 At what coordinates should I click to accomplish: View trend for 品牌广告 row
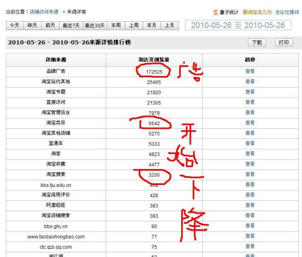coord(250,72)
